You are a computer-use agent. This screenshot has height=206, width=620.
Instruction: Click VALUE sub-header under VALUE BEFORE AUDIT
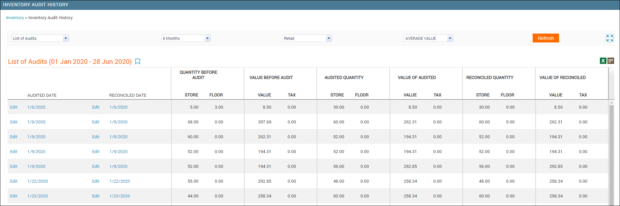264,95
